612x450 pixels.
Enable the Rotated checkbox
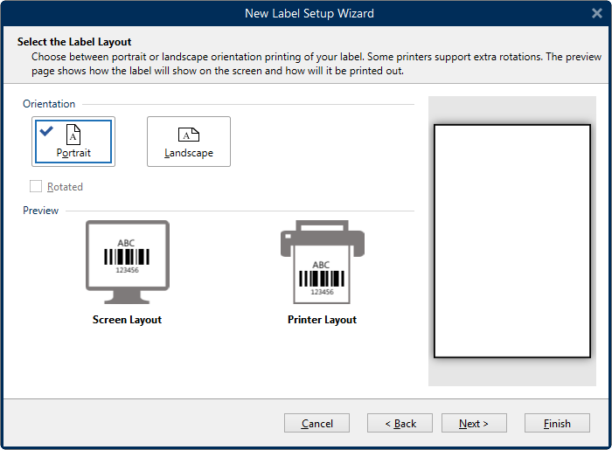(36, 186)
